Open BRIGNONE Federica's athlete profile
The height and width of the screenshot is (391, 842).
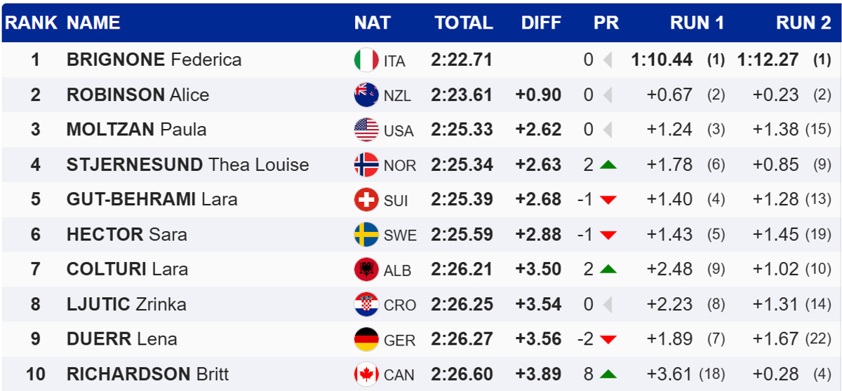(154, 60)
